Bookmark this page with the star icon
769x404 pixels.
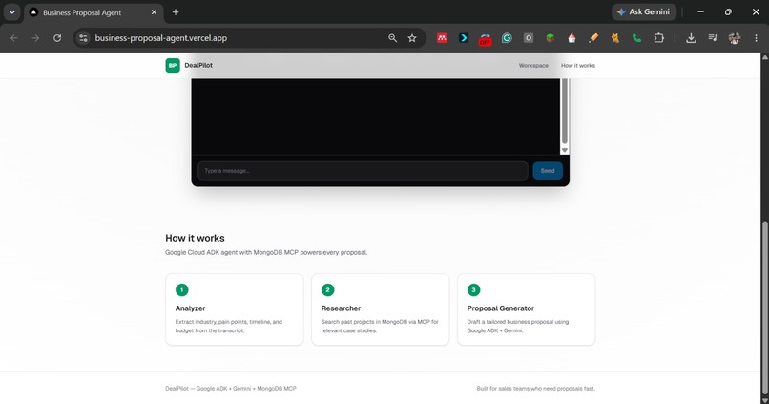pyautogui.click(x=412, y=38)
